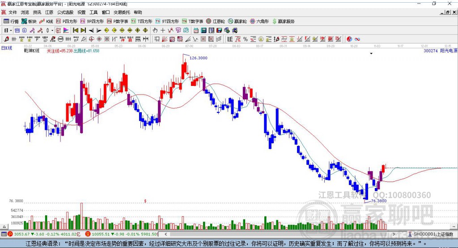Toggle the highlighted toolbar button after 日
458x248 pixels.
click(17, 30)
